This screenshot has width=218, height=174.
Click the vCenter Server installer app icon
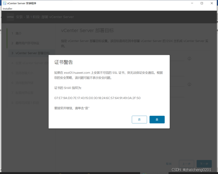pyautogui.click(x=5, y=3)
